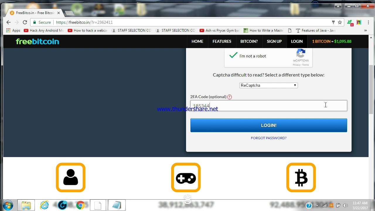Click the page vertical scrollbar thumb
The image size is (375, 211).
click(371, 89)
